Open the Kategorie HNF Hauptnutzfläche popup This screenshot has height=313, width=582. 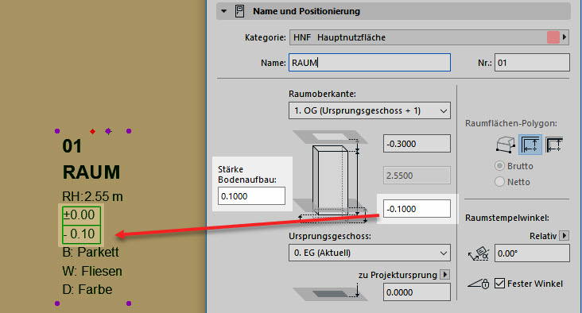pyautogui.click(x=429, y=37)
